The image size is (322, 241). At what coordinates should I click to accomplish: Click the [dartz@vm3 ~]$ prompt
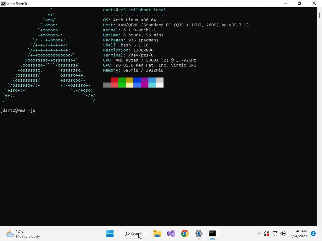coord(18,110)
